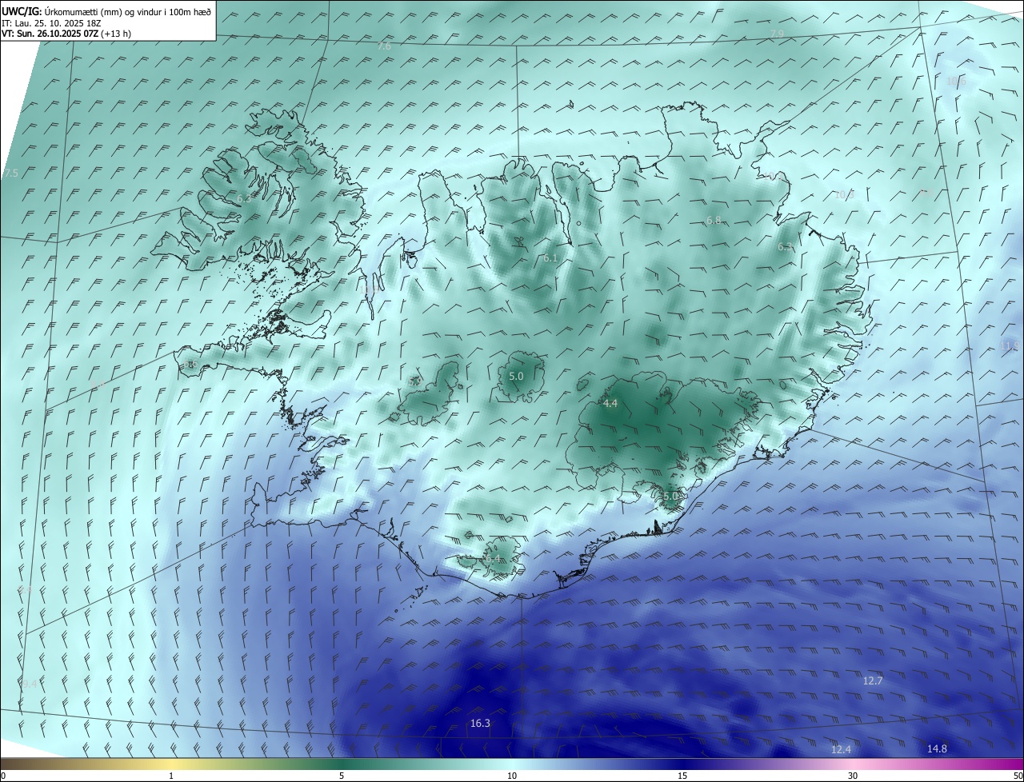
Task: Click the 14.8 value on the map
Action: coord(937,749)
